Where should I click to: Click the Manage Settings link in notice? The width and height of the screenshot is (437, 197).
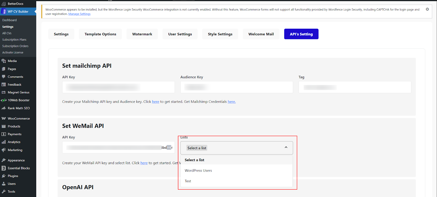tap(79, 14)
